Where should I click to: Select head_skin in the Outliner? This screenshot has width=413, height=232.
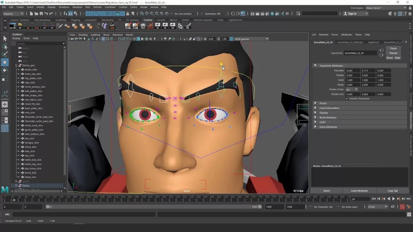coord(30,177)
